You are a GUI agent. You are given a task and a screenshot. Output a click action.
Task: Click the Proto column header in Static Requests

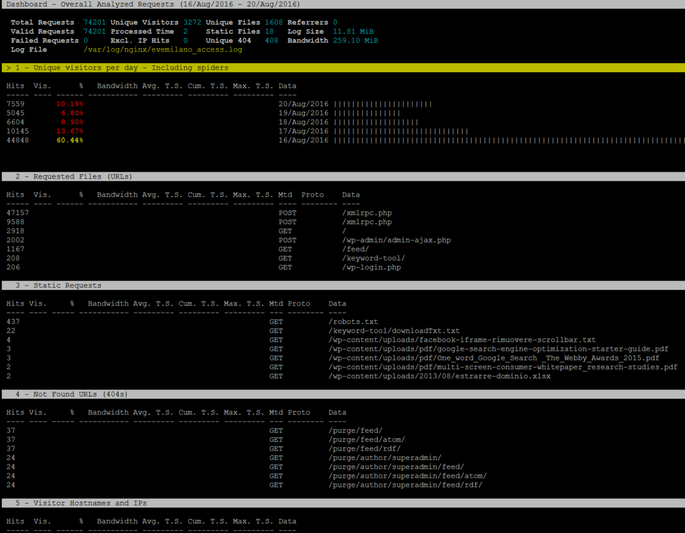pos(299,304)
